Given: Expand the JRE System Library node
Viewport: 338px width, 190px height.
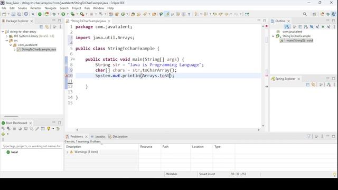Looking at the screenshot, I should [7, 36].
